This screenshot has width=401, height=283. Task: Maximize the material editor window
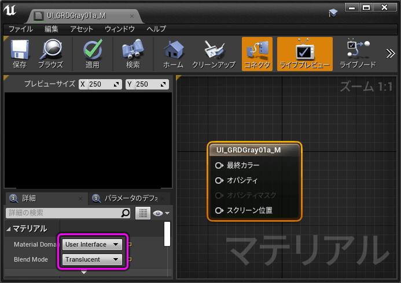coord(366,8)
